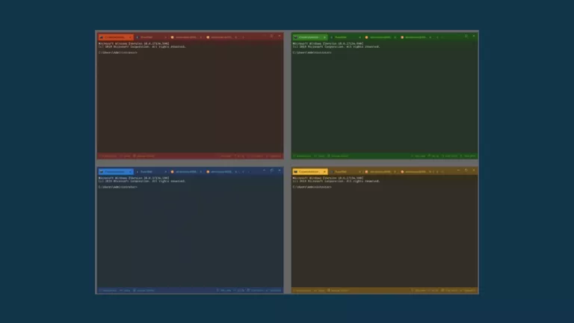
Task: Select the active Command Prompt tab in blue window
Action: (x=116, y=172)
